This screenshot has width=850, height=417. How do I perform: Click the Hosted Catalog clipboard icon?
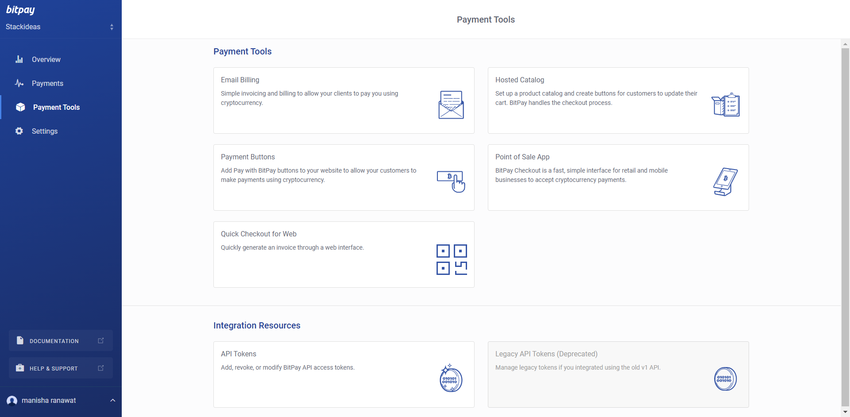[726, 105]
